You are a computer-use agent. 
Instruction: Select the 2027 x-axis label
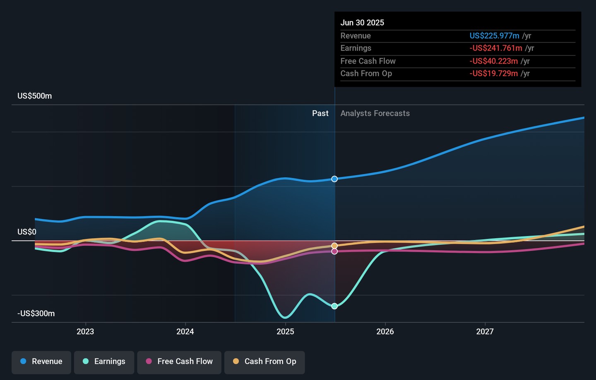click(x=485, y=332)
